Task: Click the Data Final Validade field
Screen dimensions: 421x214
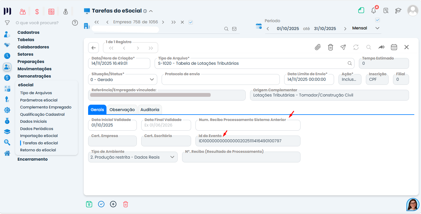Action: [x=166, y=125]
